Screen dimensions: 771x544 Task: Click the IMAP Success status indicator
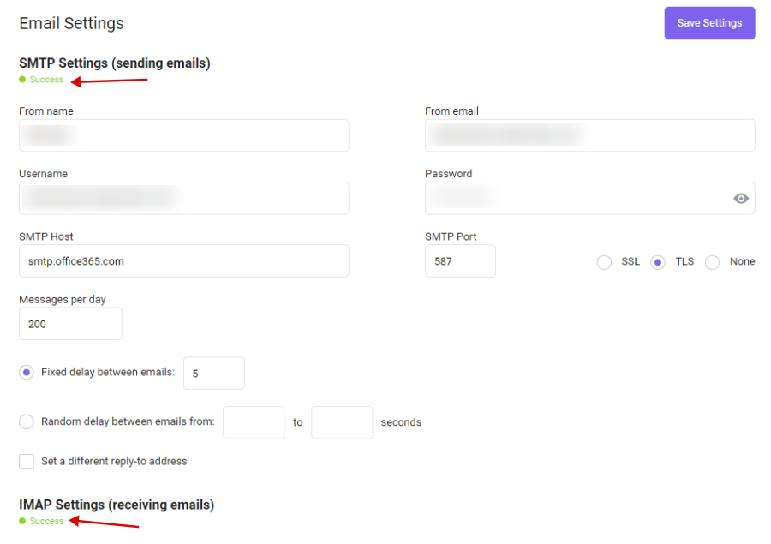tap(41, 522)
